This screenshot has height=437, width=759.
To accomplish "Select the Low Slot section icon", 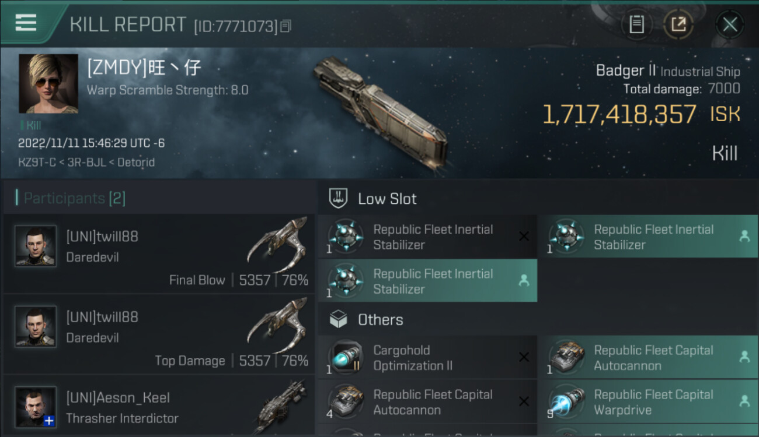I will click(x=338, y=198).
